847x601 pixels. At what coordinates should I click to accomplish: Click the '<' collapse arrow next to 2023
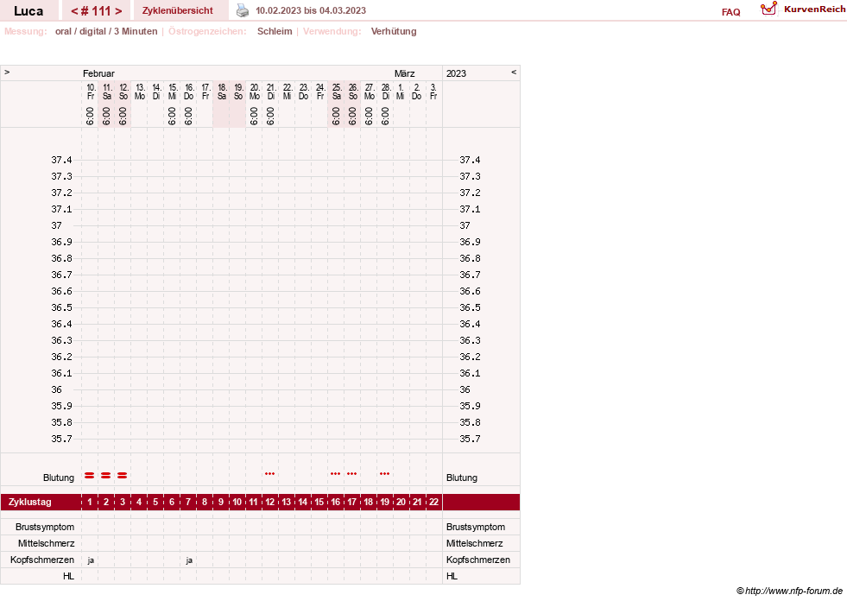[x=514, y=72]
